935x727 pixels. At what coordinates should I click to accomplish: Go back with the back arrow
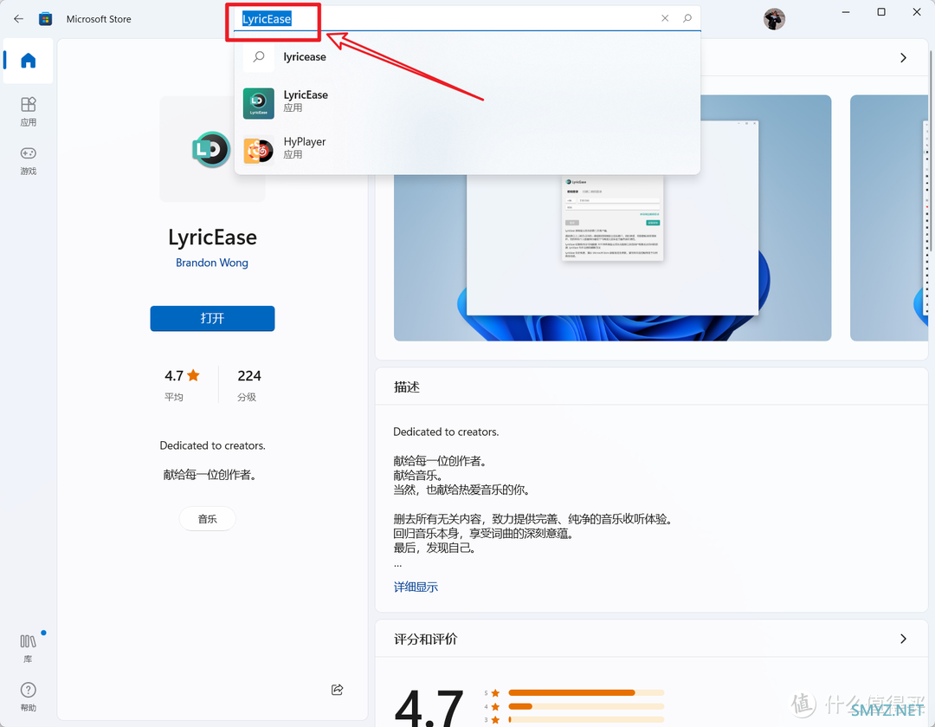[18, 19]
